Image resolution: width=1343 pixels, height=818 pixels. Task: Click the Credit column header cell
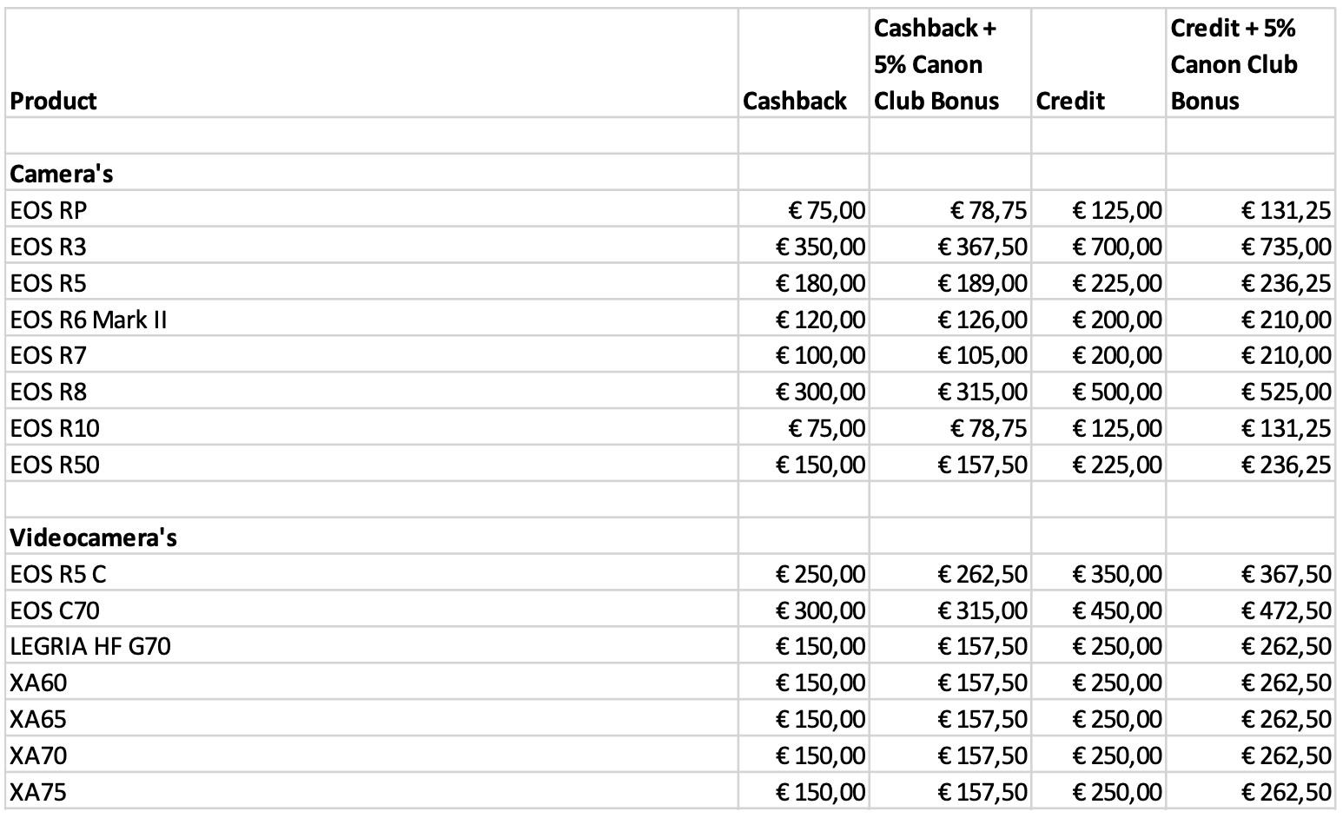[1070, 101]
